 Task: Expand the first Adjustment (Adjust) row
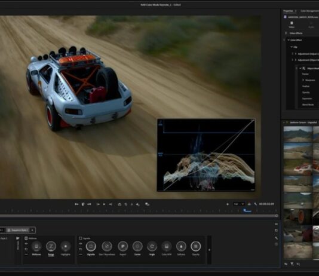point(296,54)
